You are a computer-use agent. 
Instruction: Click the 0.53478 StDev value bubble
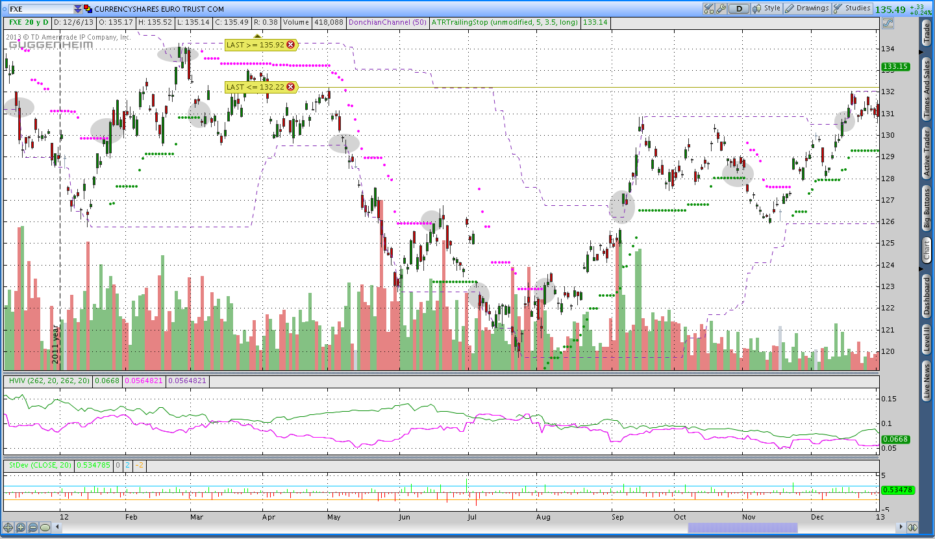[897, 490]
